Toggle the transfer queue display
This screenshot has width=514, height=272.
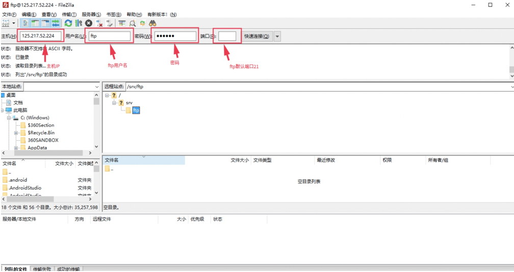coord(56,23)
